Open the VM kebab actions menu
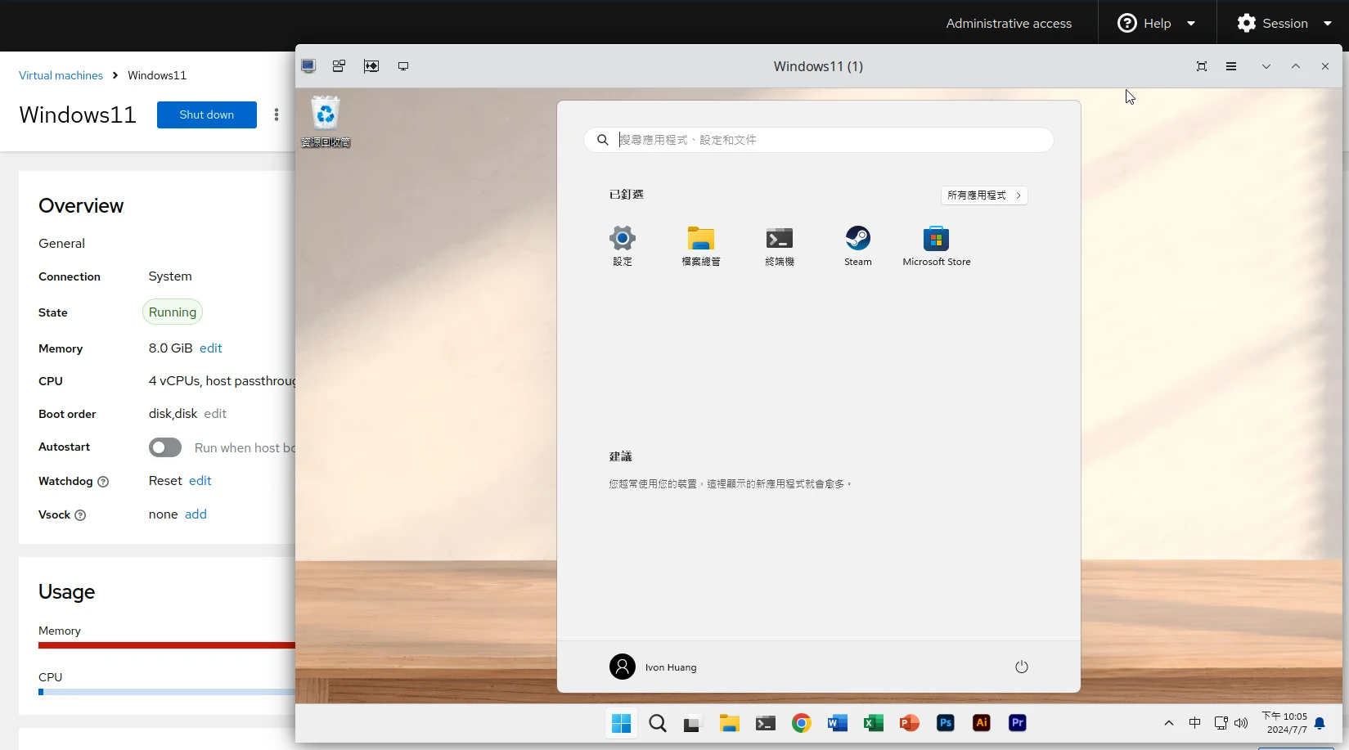Screen dimensions: 1349x750 tap(277, 115)
